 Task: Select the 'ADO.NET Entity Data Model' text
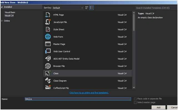click(66, 59)
